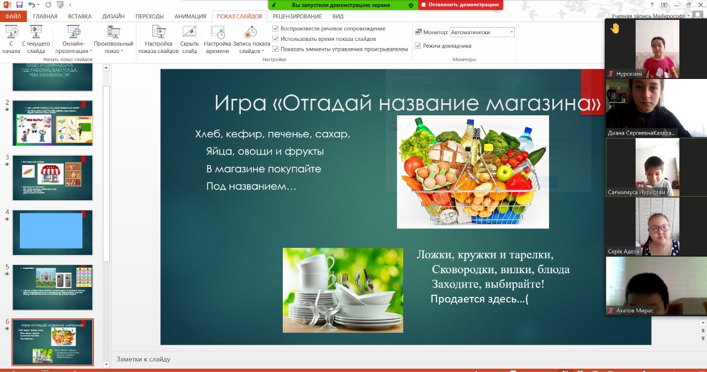
Task: Switch to the РЕЦЕНЗИРОВАНИЕ tab
Action: 298,17
